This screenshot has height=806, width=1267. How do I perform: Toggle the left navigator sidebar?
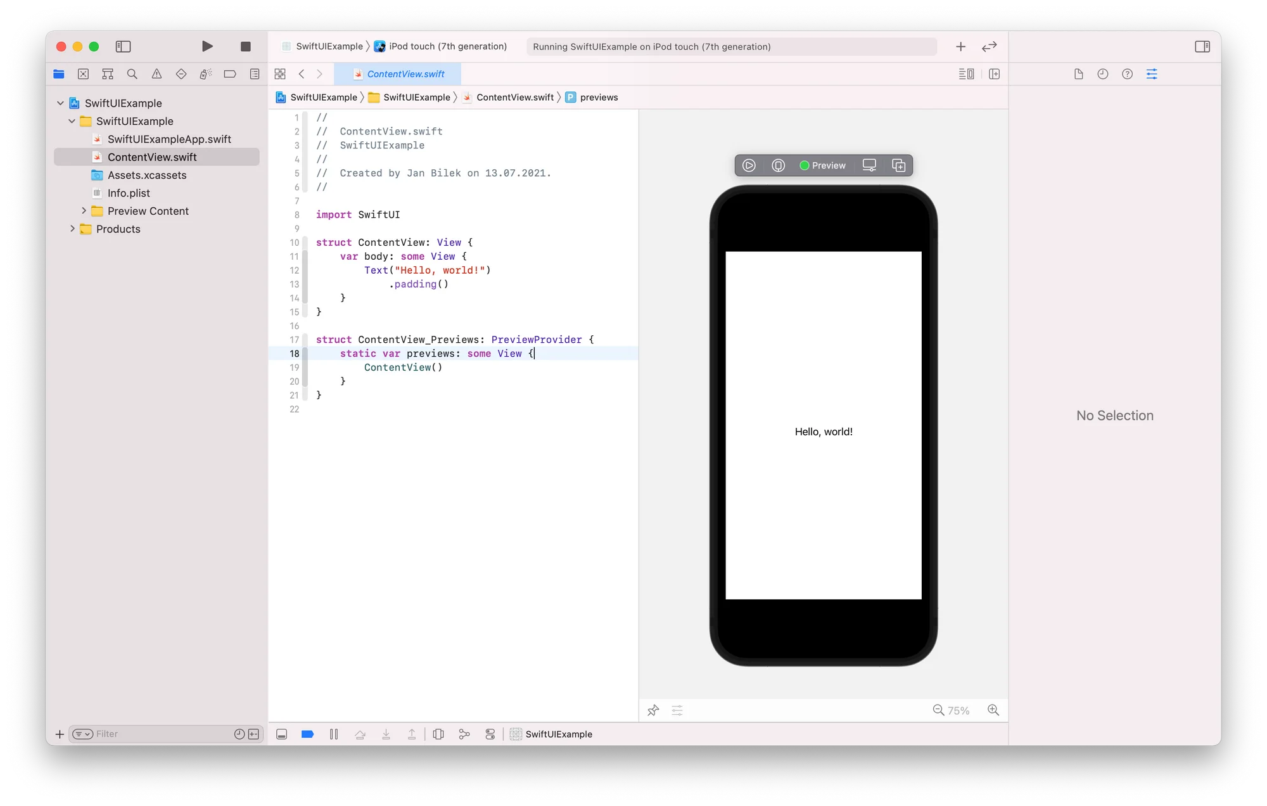122,46
